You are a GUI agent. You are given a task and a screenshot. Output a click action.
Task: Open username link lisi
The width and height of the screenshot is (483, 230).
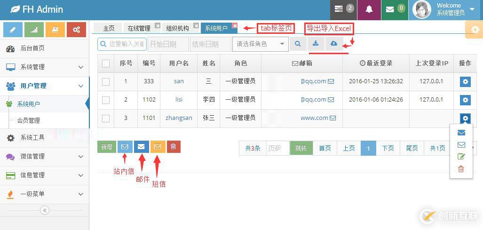point(179,99)
